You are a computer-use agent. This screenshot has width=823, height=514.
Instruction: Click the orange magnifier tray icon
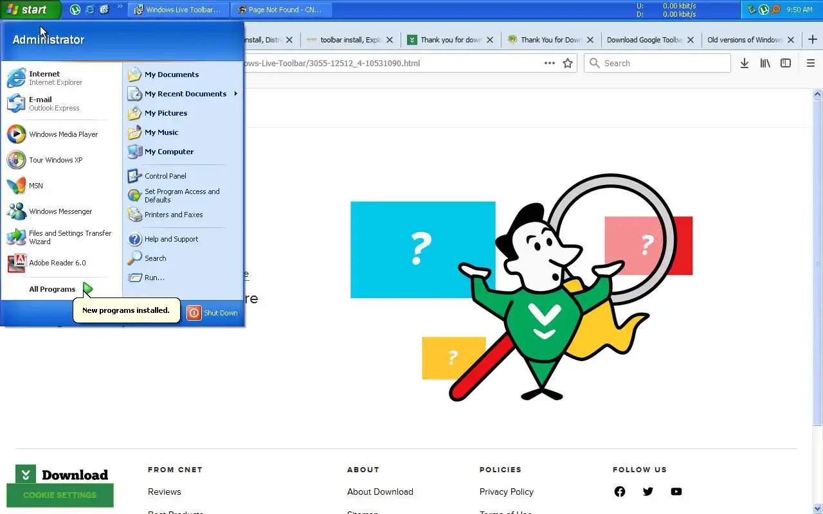click(775, 10)
